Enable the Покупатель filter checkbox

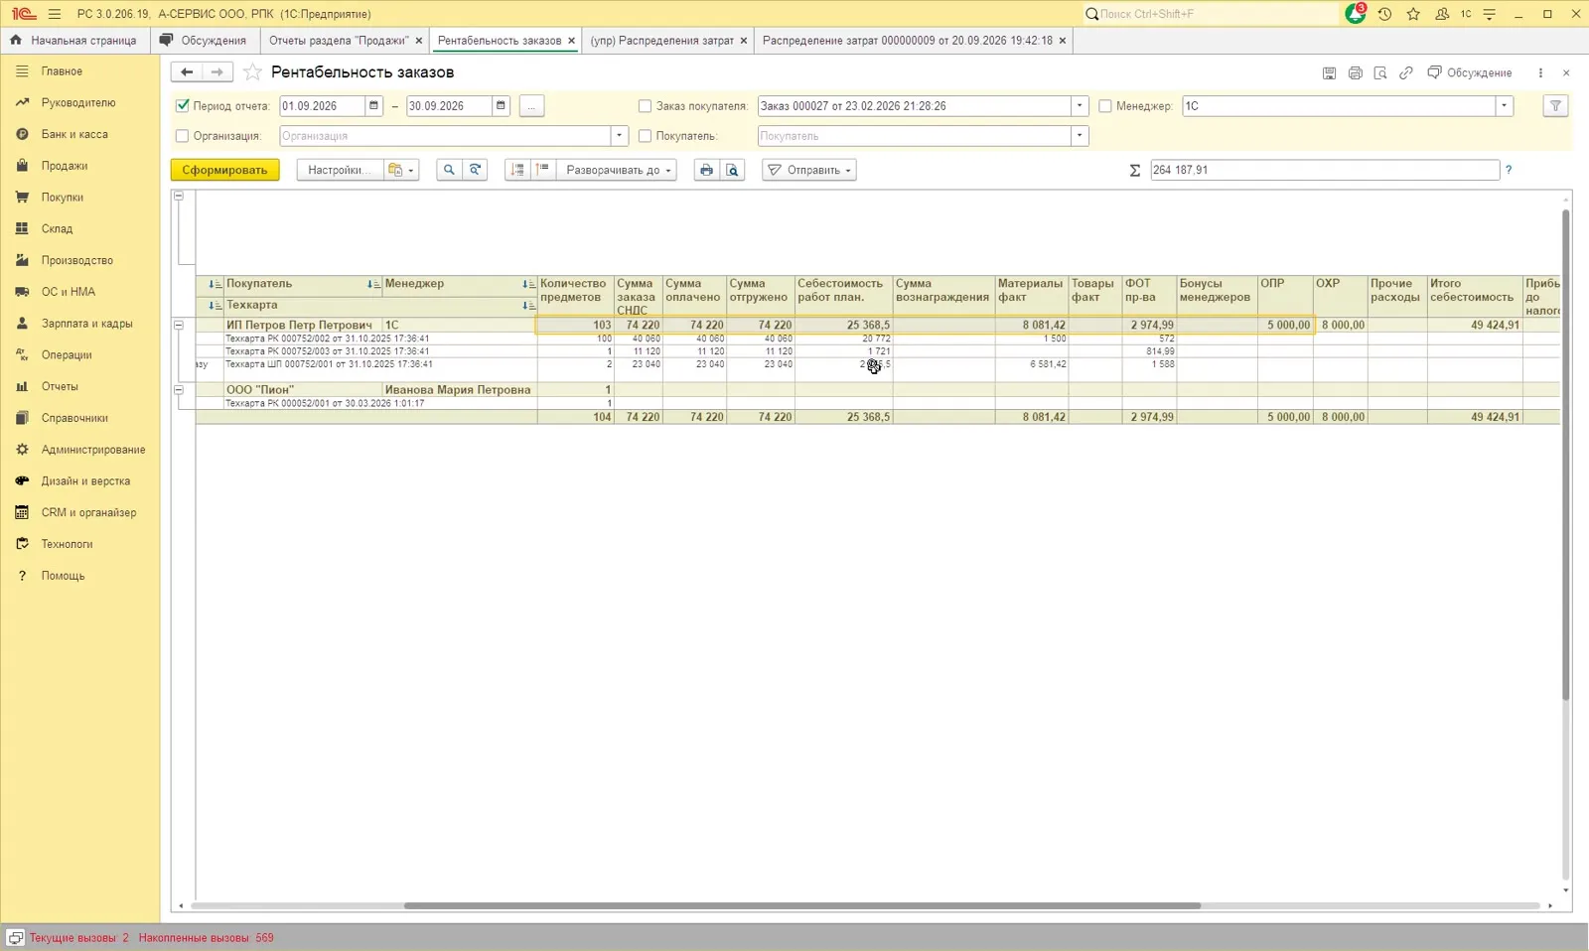click(x=646, y=136)
